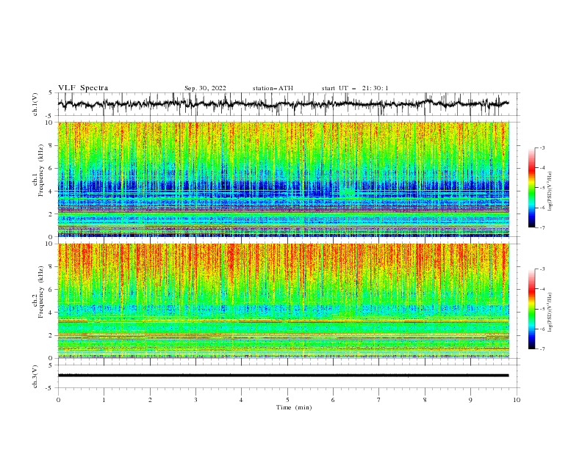The width and height of the screenshot is (582, 449).
Task: Click the 'VLF Spectra' title text
Action: (83, 88)
